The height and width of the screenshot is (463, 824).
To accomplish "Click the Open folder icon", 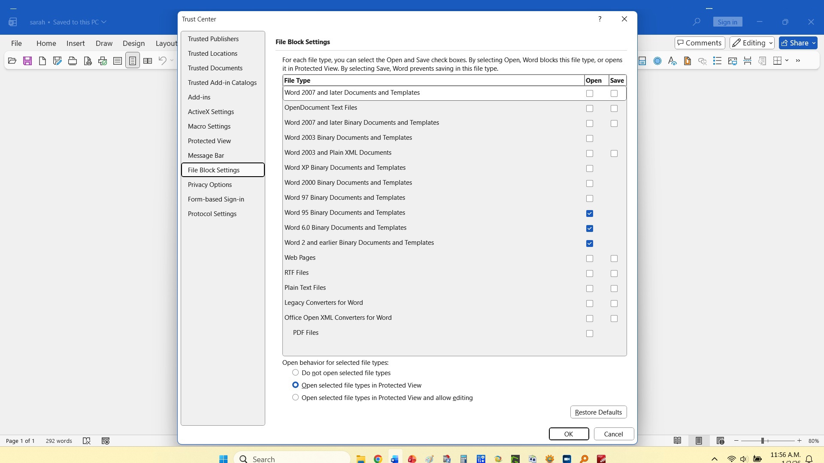I will 12,61.
